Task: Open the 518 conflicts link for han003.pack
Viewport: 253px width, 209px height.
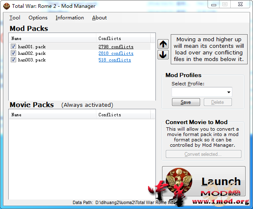Action: pos(115,60)
